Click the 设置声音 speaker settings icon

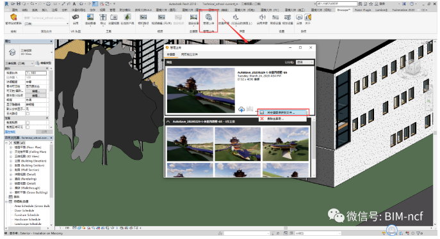[x=236, y=17]
